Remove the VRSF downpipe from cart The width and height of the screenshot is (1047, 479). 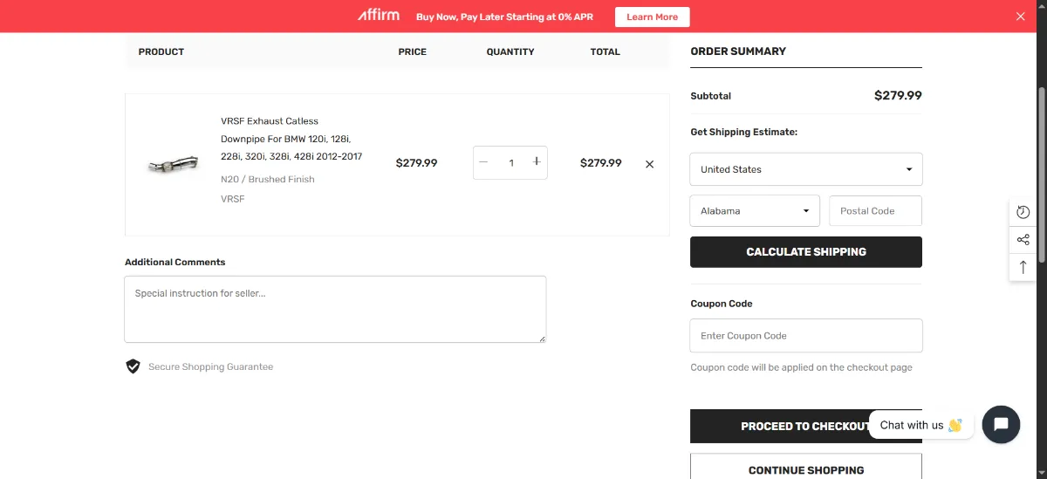tap(649, 164)
